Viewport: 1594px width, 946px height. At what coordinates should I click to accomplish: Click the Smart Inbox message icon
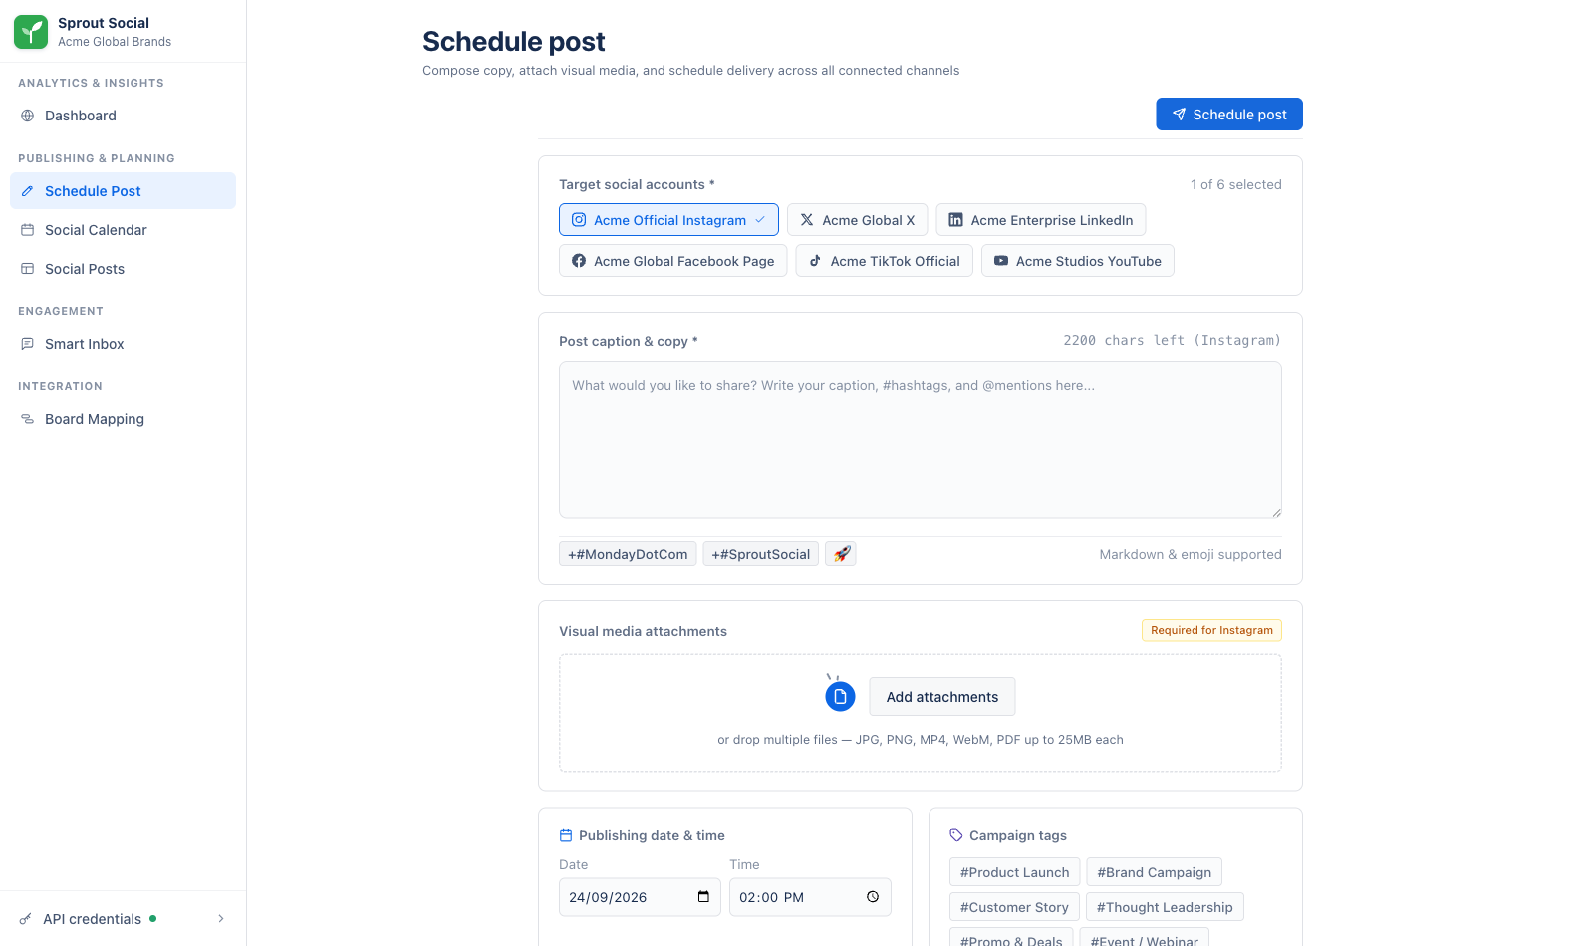click(28, 344)
